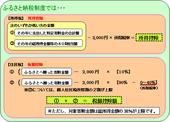Click the red 所得控除 heading
Screen dimensions: 170x122
pos(35,18)
